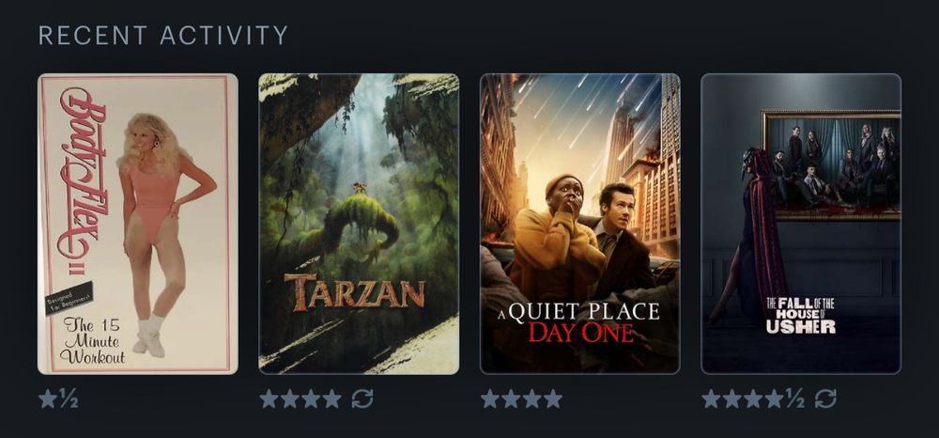Open the A Quiet Place Day One poster
The height and width of the screenshot is (438, 939).
pos(579,224)
